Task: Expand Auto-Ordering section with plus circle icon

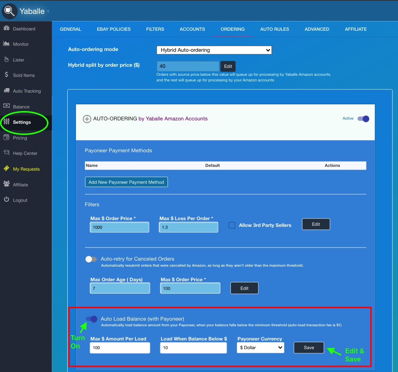Action: click(87, 119)
